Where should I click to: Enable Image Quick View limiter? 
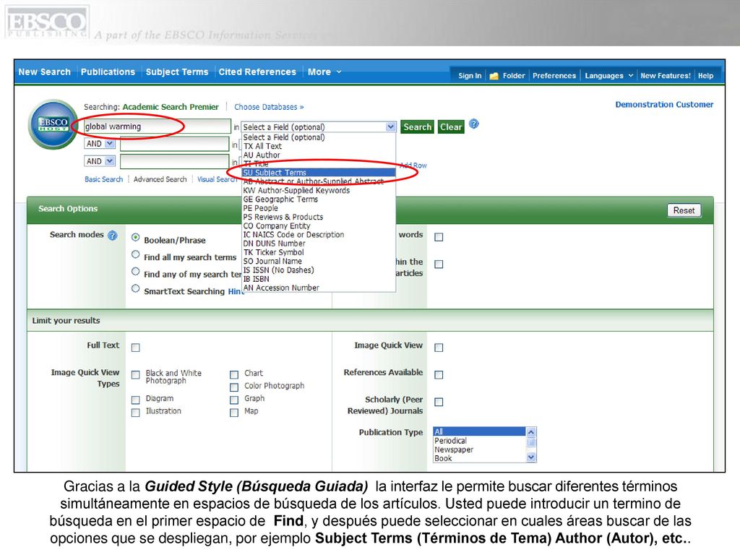tap(439, 348)
